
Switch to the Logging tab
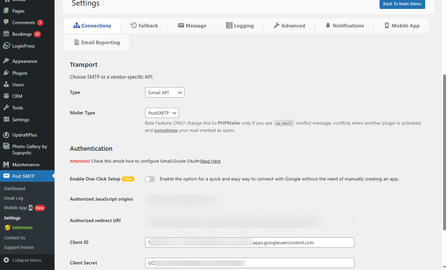(240, 26)
